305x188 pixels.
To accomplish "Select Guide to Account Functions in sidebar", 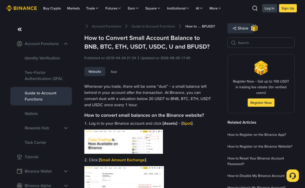I will (41, 96).
